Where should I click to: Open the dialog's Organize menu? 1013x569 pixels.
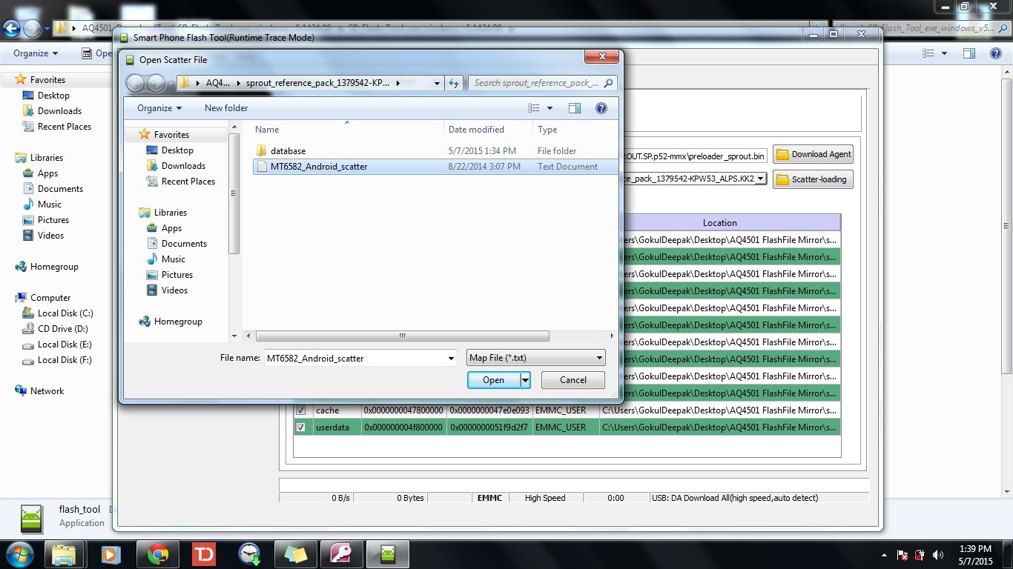tap(159, 108)
